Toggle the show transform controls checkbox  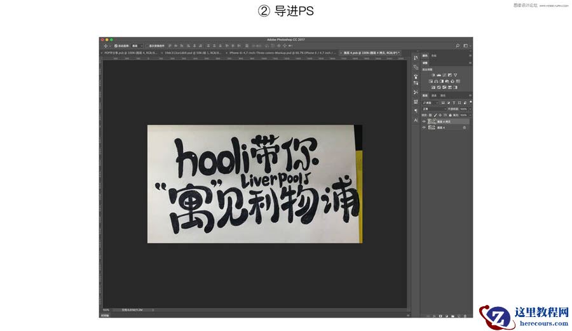[147, 46]
